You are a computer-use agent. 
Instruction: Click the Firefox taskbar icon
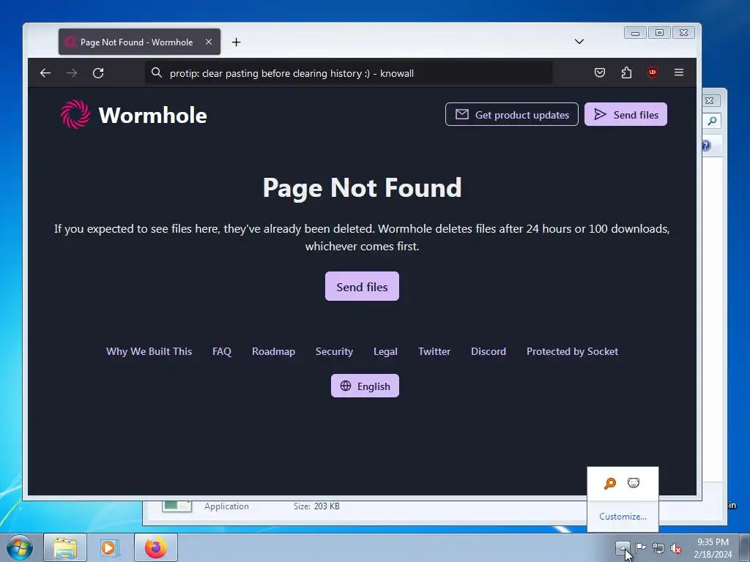156,547
